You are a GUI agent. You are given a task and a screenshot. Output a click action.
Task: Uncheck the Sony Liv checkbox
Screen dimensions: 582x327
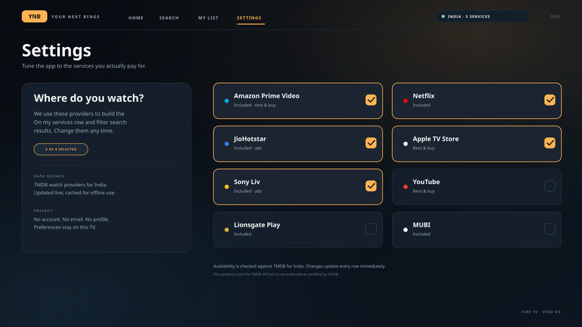point(371,186)
